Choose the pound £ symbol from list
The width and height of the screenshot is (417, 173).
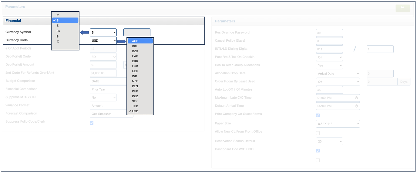(58, 26)
